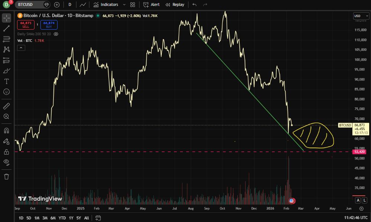The height and width of the screenshot is (222, 371).
Task: Set time range to YTD
Action: [x=62, y=218]
